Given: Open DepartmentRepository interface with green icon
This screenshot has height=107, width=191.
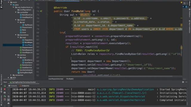Looking at the screenshot, I should click(x=26, y=48).
